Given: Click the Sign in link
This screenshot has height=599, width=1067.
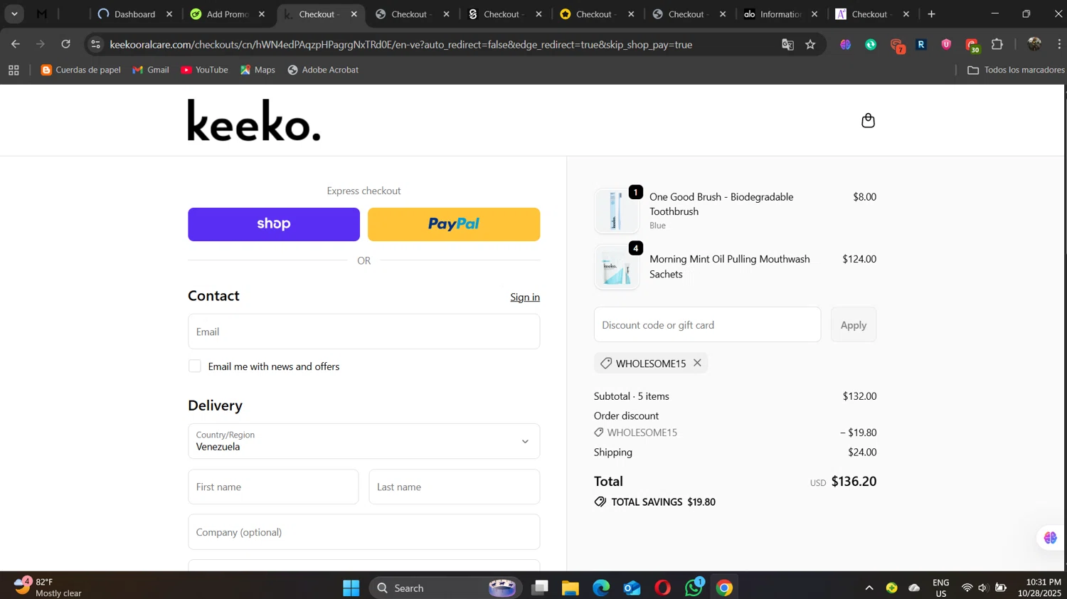Looking at the screenshot, I should [x=525, y=297].
